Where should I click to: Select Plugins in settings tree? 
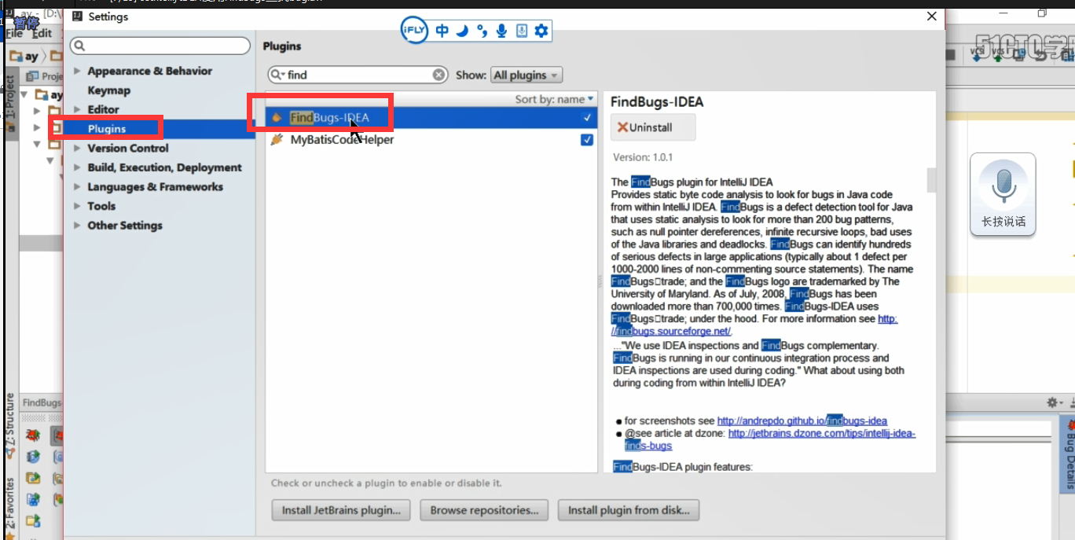107,129
